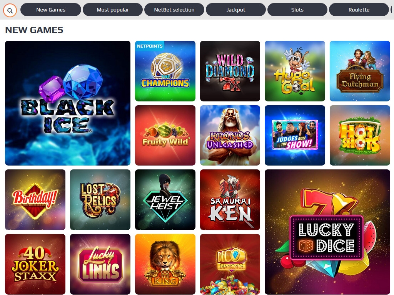Open the Hugo Goal game
This screenshot has width=394, height=295.
point(295,71)
